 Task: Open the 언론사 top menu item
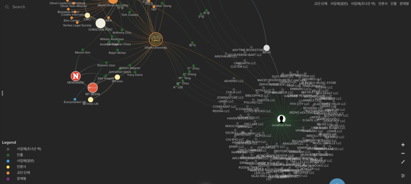tap(383, 3)
